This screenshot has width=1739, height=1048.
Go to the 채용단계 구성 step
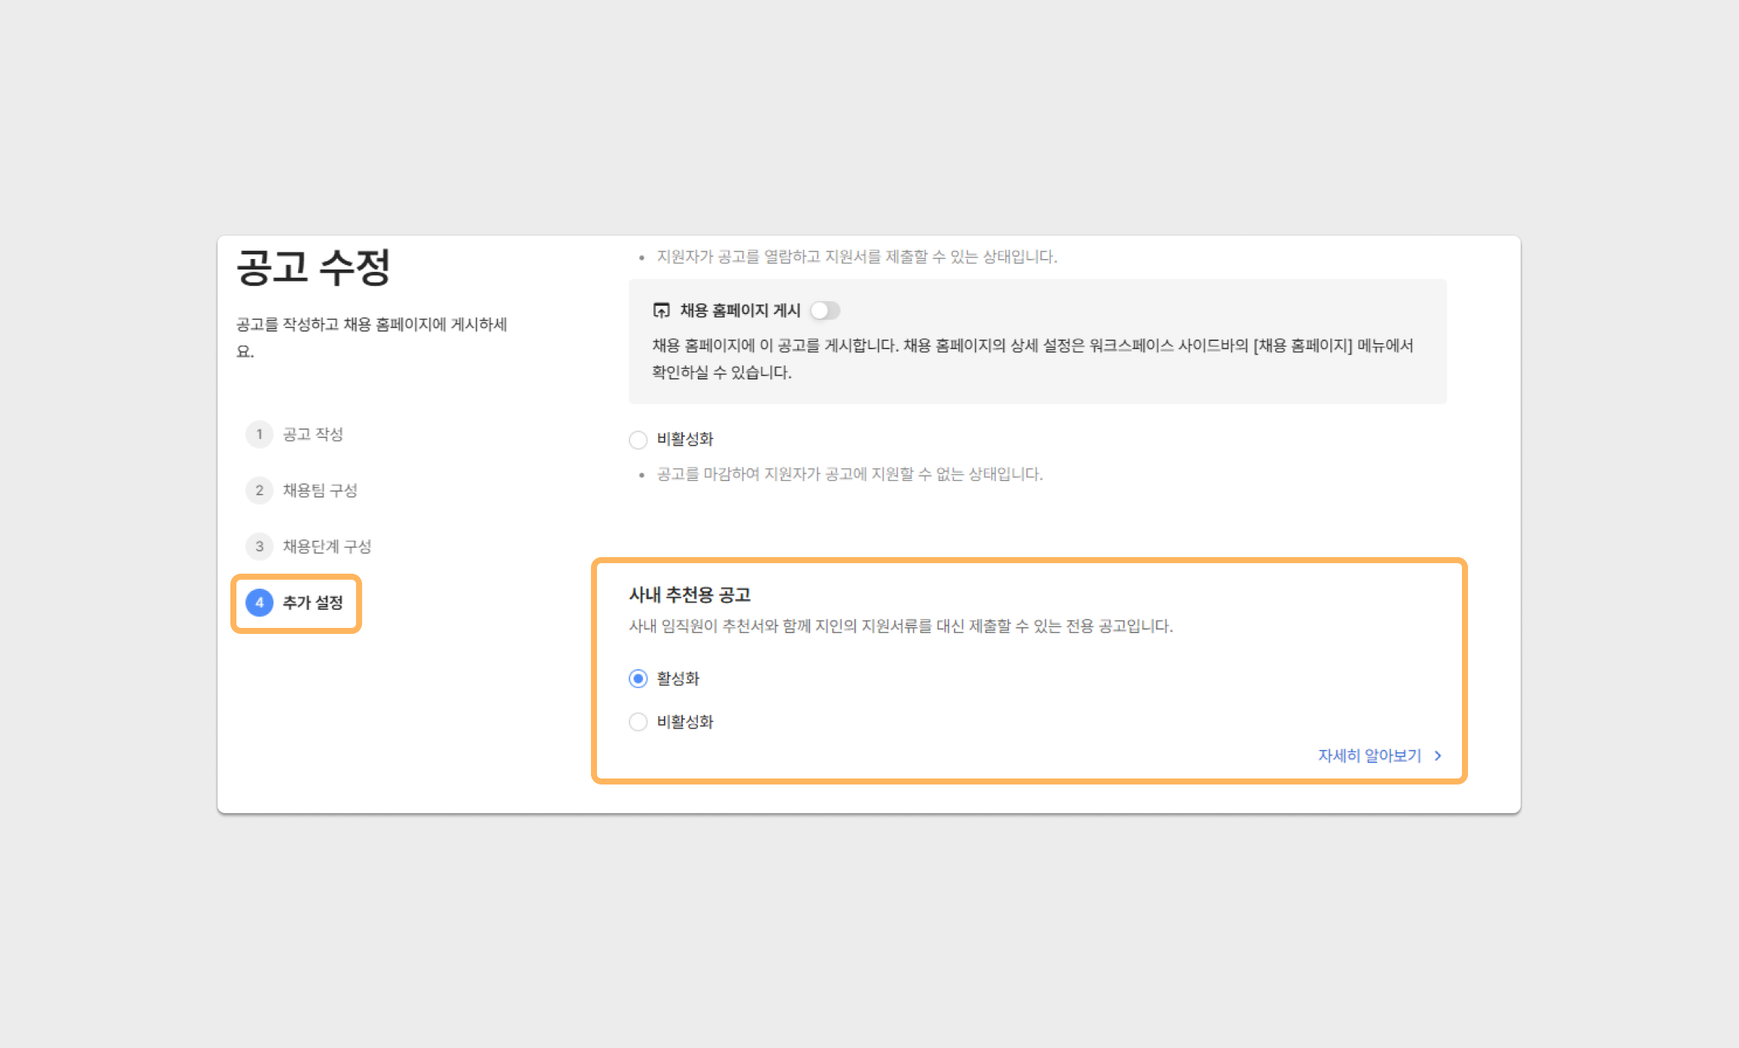327,546
